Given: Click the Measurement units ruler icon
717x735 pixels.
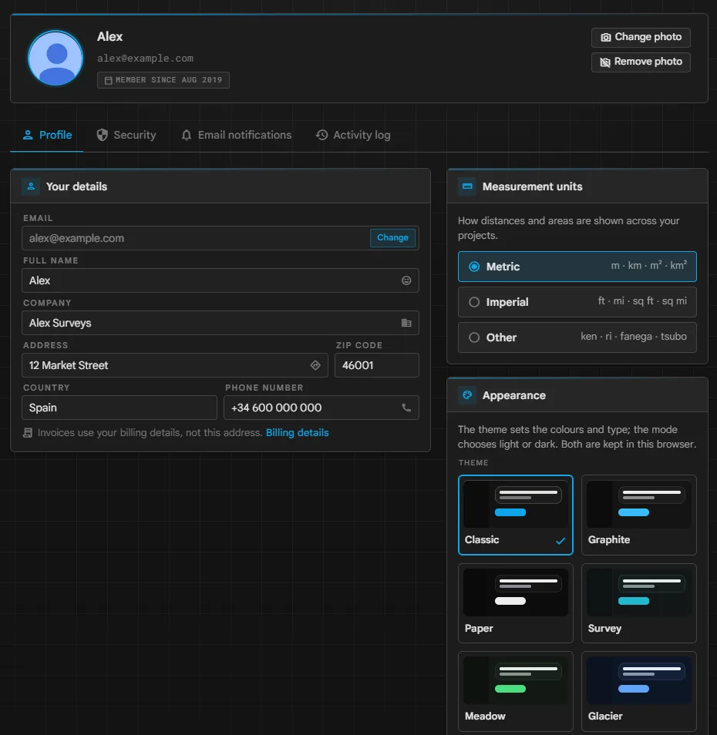Looking at the screenshot, I should 467,186.
